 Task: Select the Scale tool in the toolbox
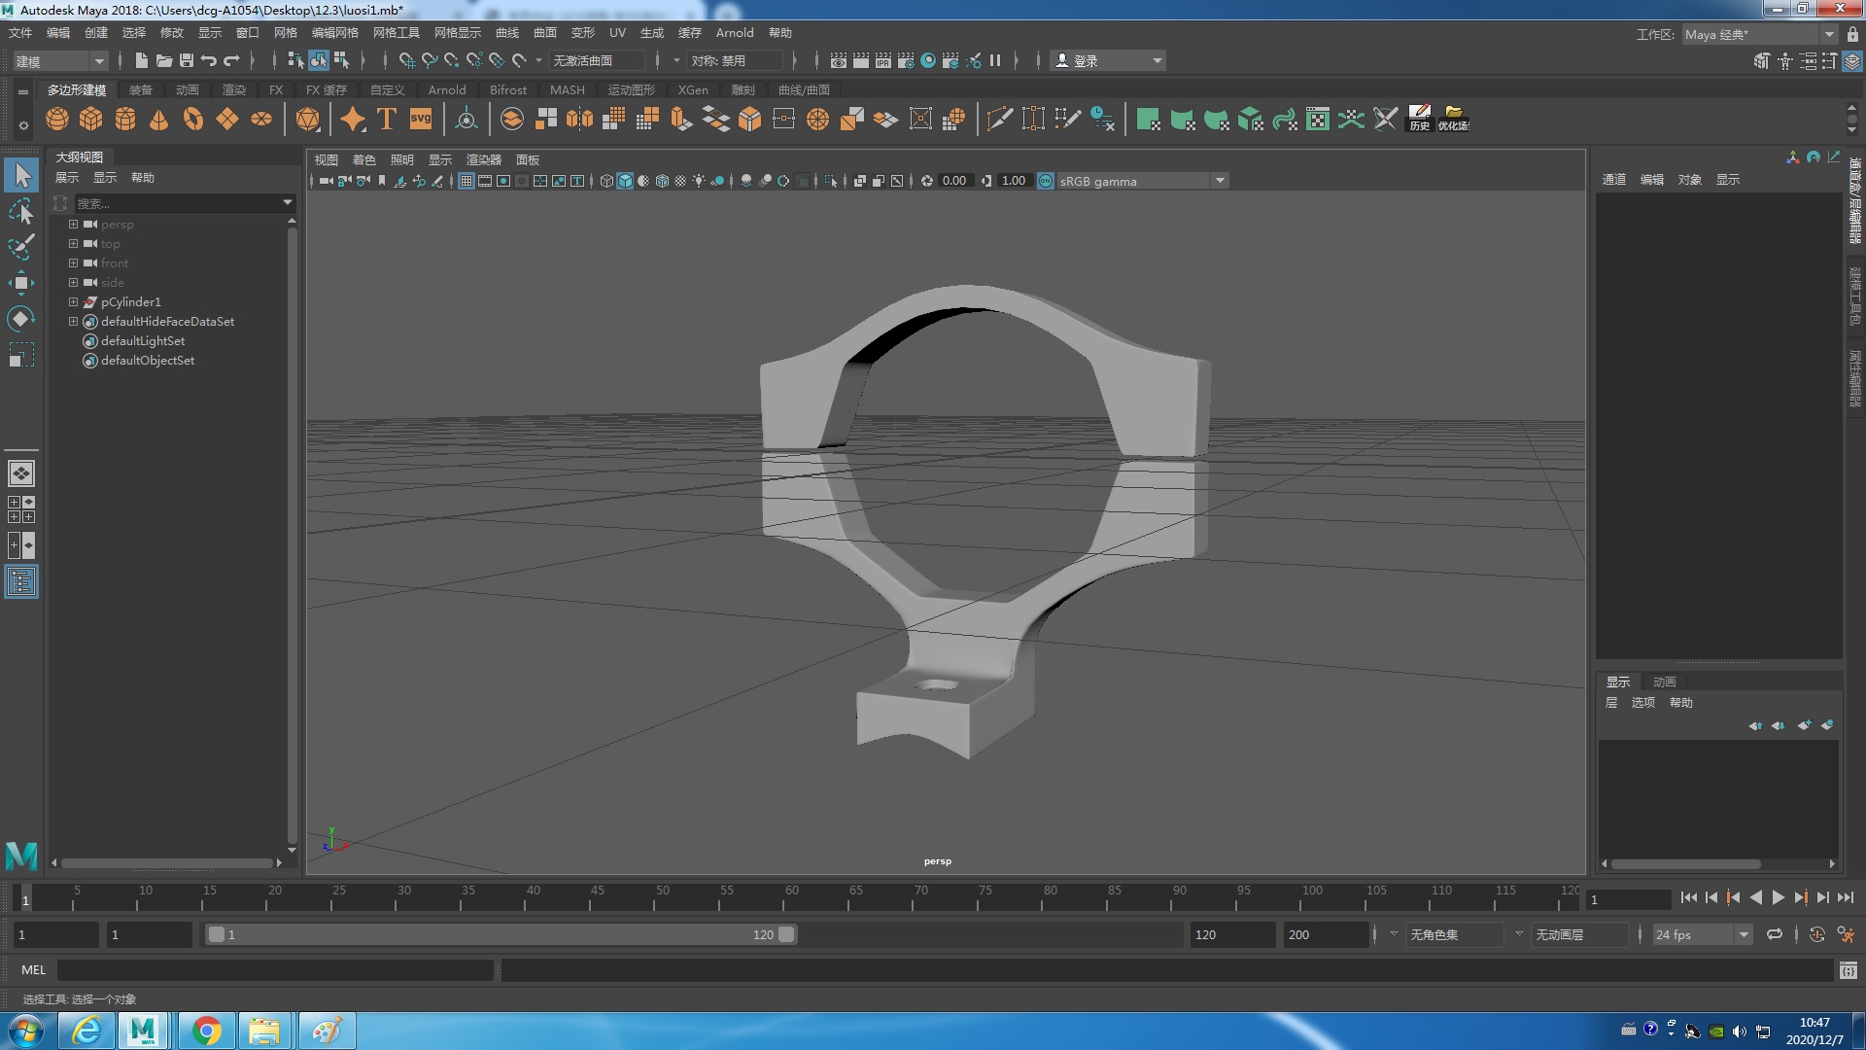pos(21,355)
